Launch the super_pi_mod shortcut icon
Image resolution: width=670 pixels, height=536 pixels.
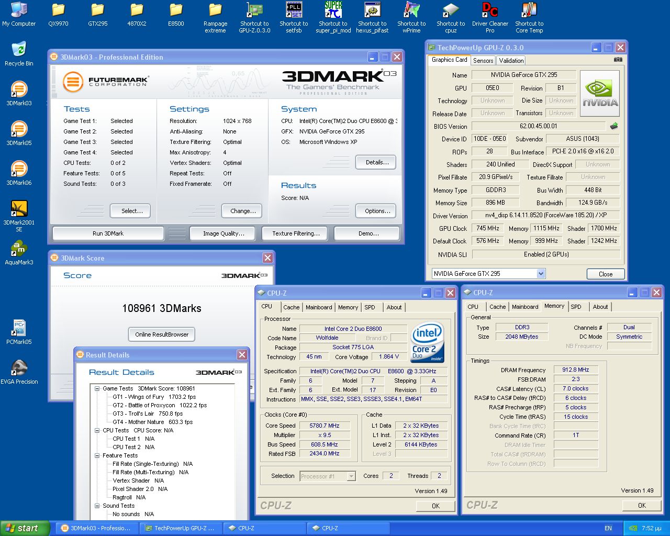tap(333, 18)
